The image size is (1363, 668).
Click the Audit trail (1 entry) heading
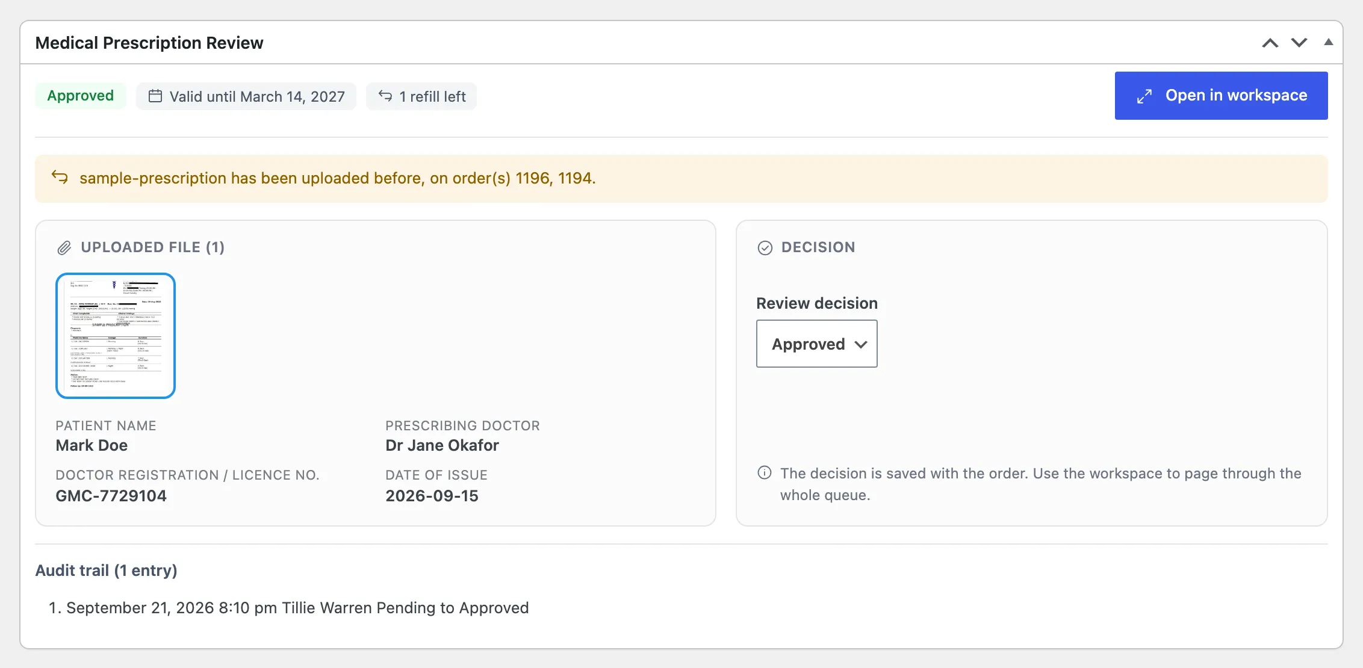tap(107, 571)
